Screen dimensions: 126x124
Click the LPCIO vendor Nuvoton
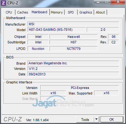[x=38, y=49]
